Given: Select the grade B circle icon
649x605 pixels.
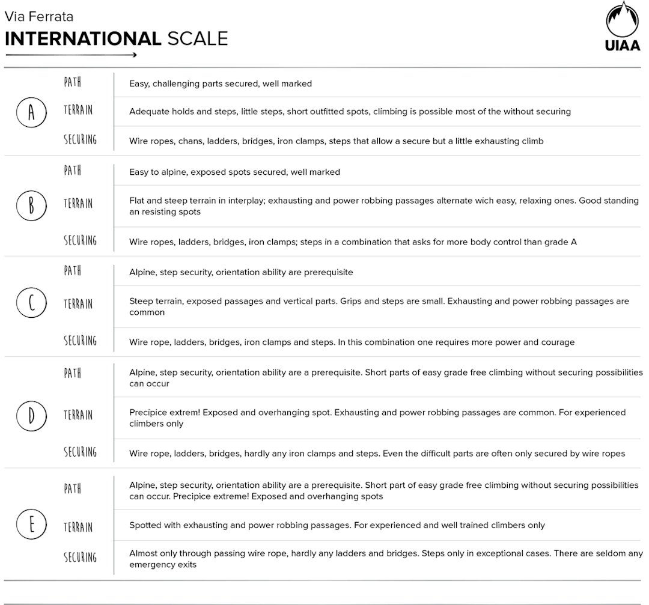Looking at the screenshot, I should (x=31, y=205).
